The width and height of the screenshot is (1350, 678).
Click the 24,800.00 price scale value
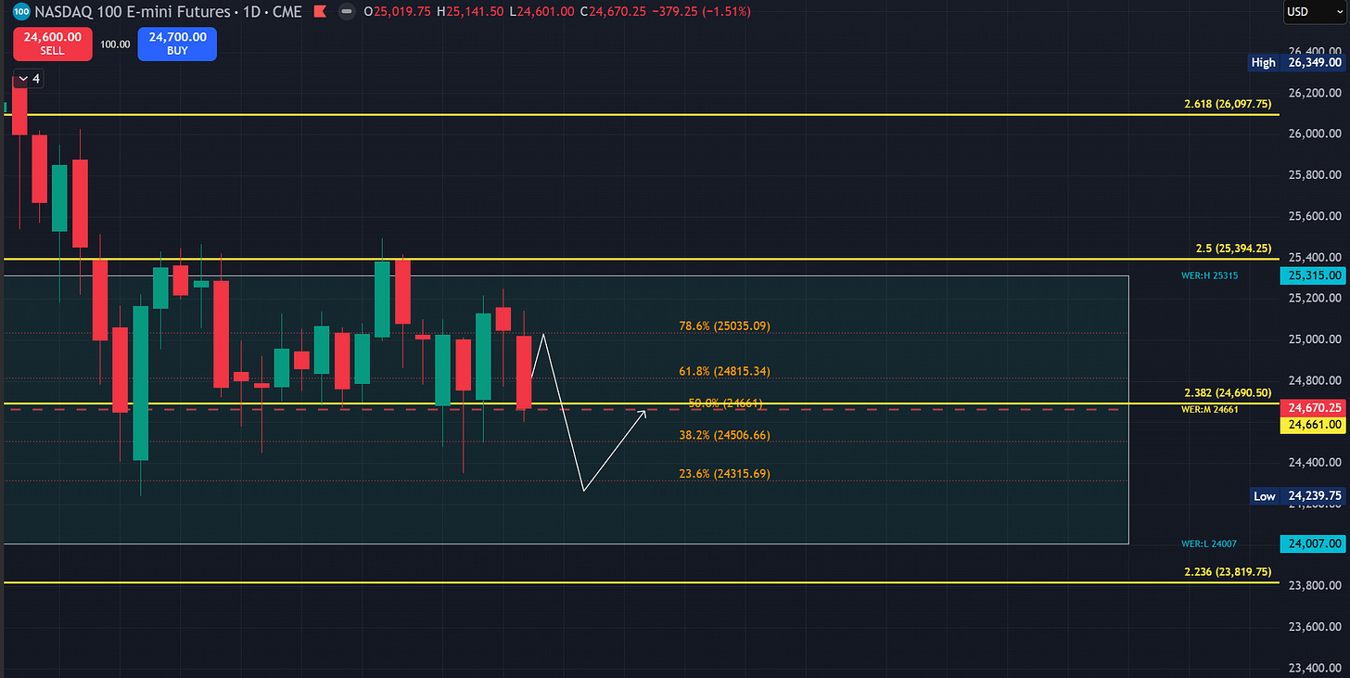(1313, 380)
